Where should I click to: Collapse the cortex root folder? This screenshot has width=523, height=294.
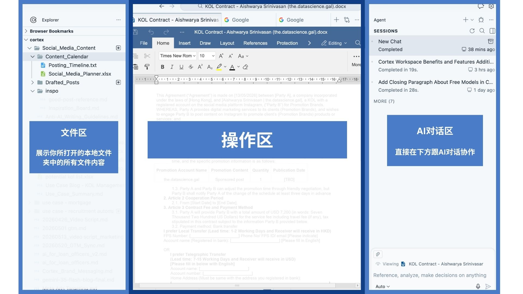click(x=26, y=40)
